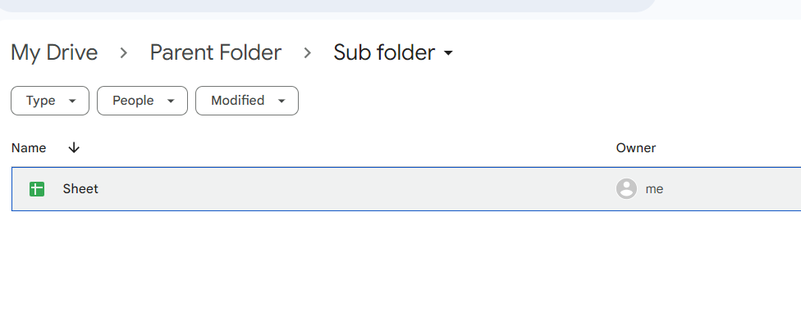Viewport: 801px width, 334px height.
Task: Click the owner avatar icon beside me
Action: pos(626,188)
